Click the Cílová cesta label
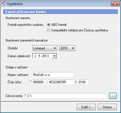Viewport: 121px width, 113px height. 14,96
